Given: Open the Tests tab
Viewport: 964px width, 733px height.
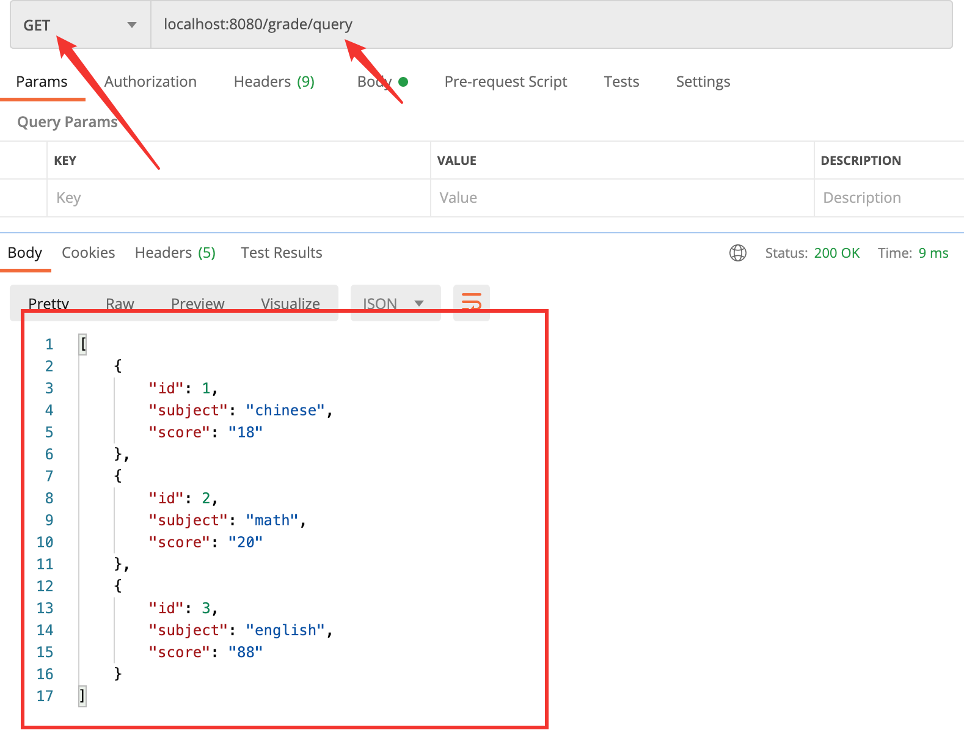Looking at the screenshot, I should pyautogui.click(x=621, y=82).
